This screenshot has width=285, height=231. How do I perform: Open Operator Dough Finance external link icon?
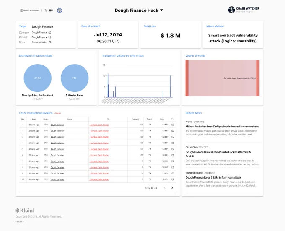[50, 32]
